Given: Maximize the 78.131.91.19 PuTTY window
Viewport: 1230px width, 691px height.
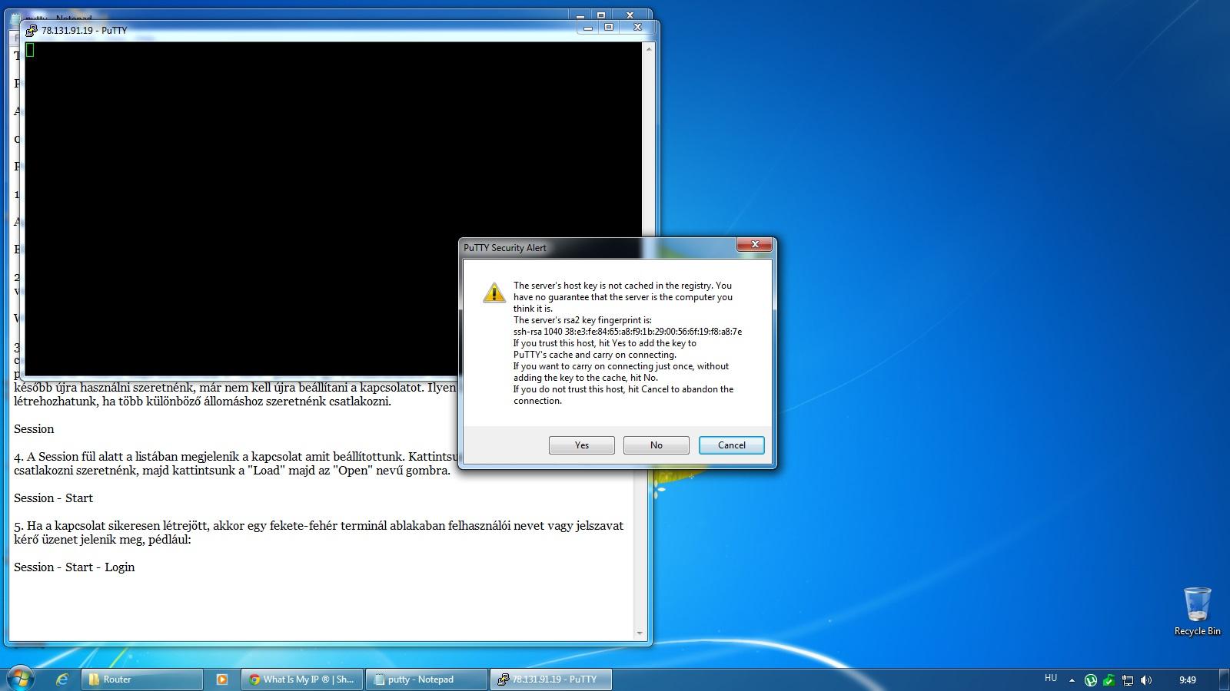Looking at the screenshot, I should click(608, 28).
